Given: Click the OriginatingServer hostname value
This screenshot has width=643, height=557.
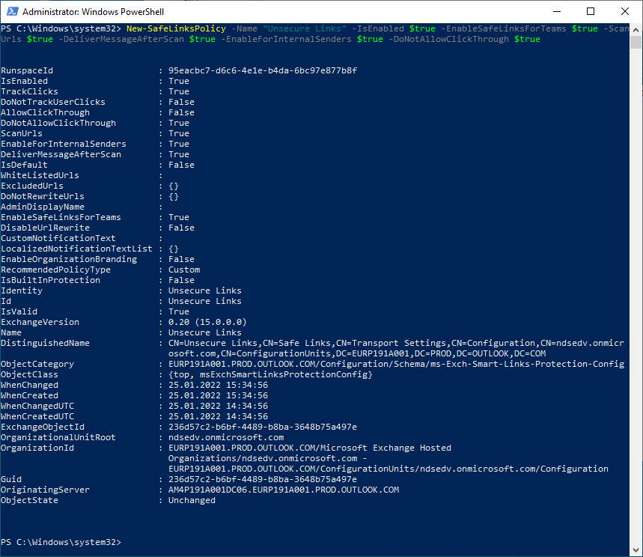Looking at the screenshot, I should pos(284,490).
